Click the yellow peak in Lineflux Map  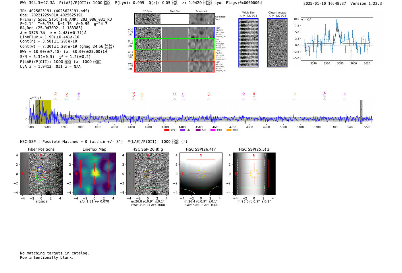point(95,173)
